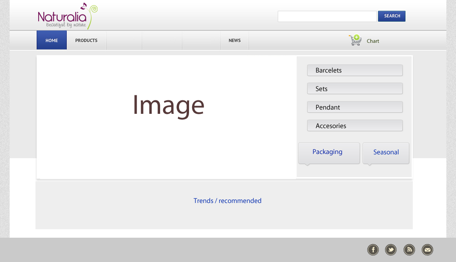Open the Seasonal tab button

(386, 152)
